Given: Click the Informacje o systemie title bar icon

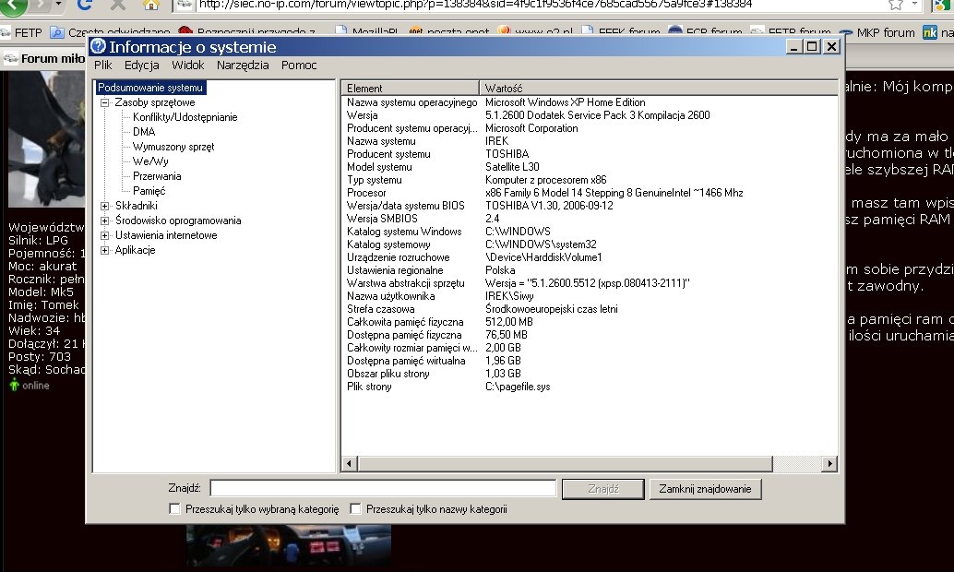Looking at the screenshot, I should click(98, 47).
